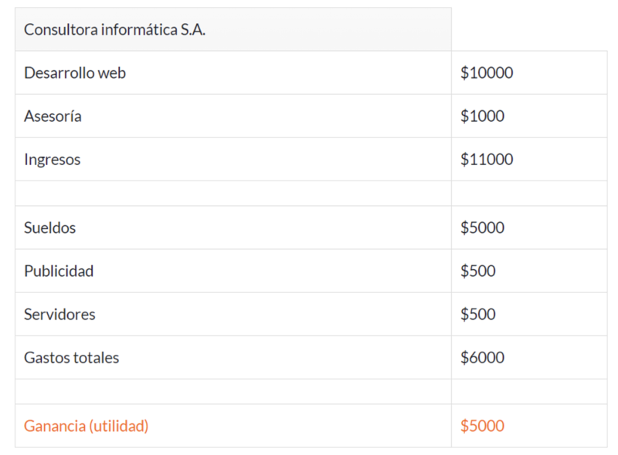Click the empty row below Ingresos
Viewport: 618px width, 455px height.
tap(232, 194)
